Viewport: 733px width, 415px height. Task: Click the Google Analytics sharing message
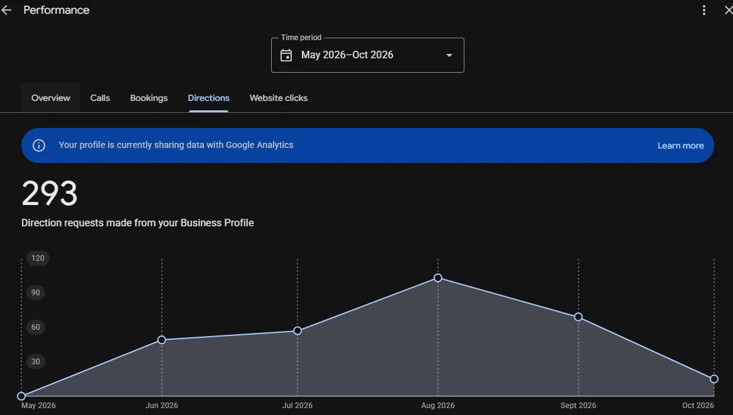click(176, 145)
